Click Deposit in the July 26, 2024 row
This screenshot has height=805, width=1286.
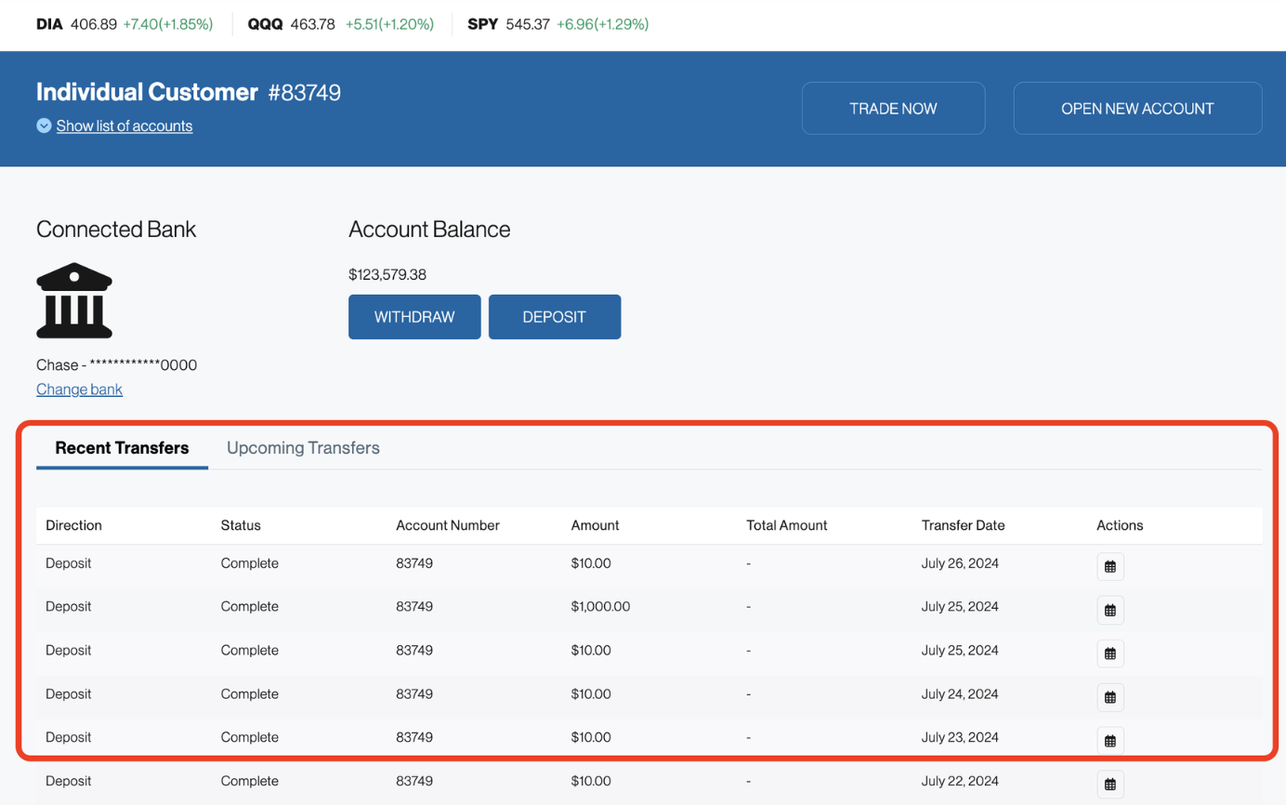pos(69,563)
